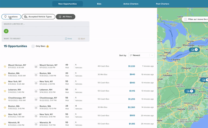Click the stop-count badge in Lebanon, NH row

[x=36, y=92]
